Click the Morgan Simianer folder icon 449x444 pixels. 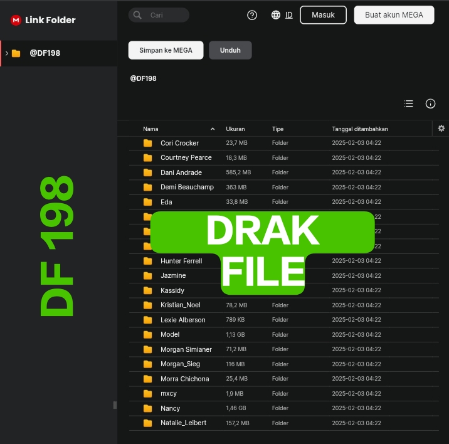[148, 349]
